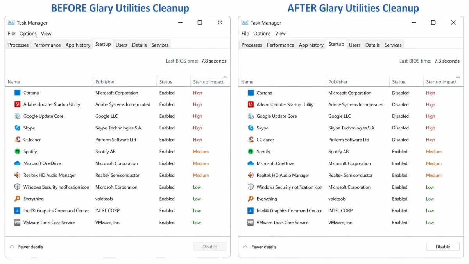Click the Google Update Core icon in the BEFORE window

17,116
